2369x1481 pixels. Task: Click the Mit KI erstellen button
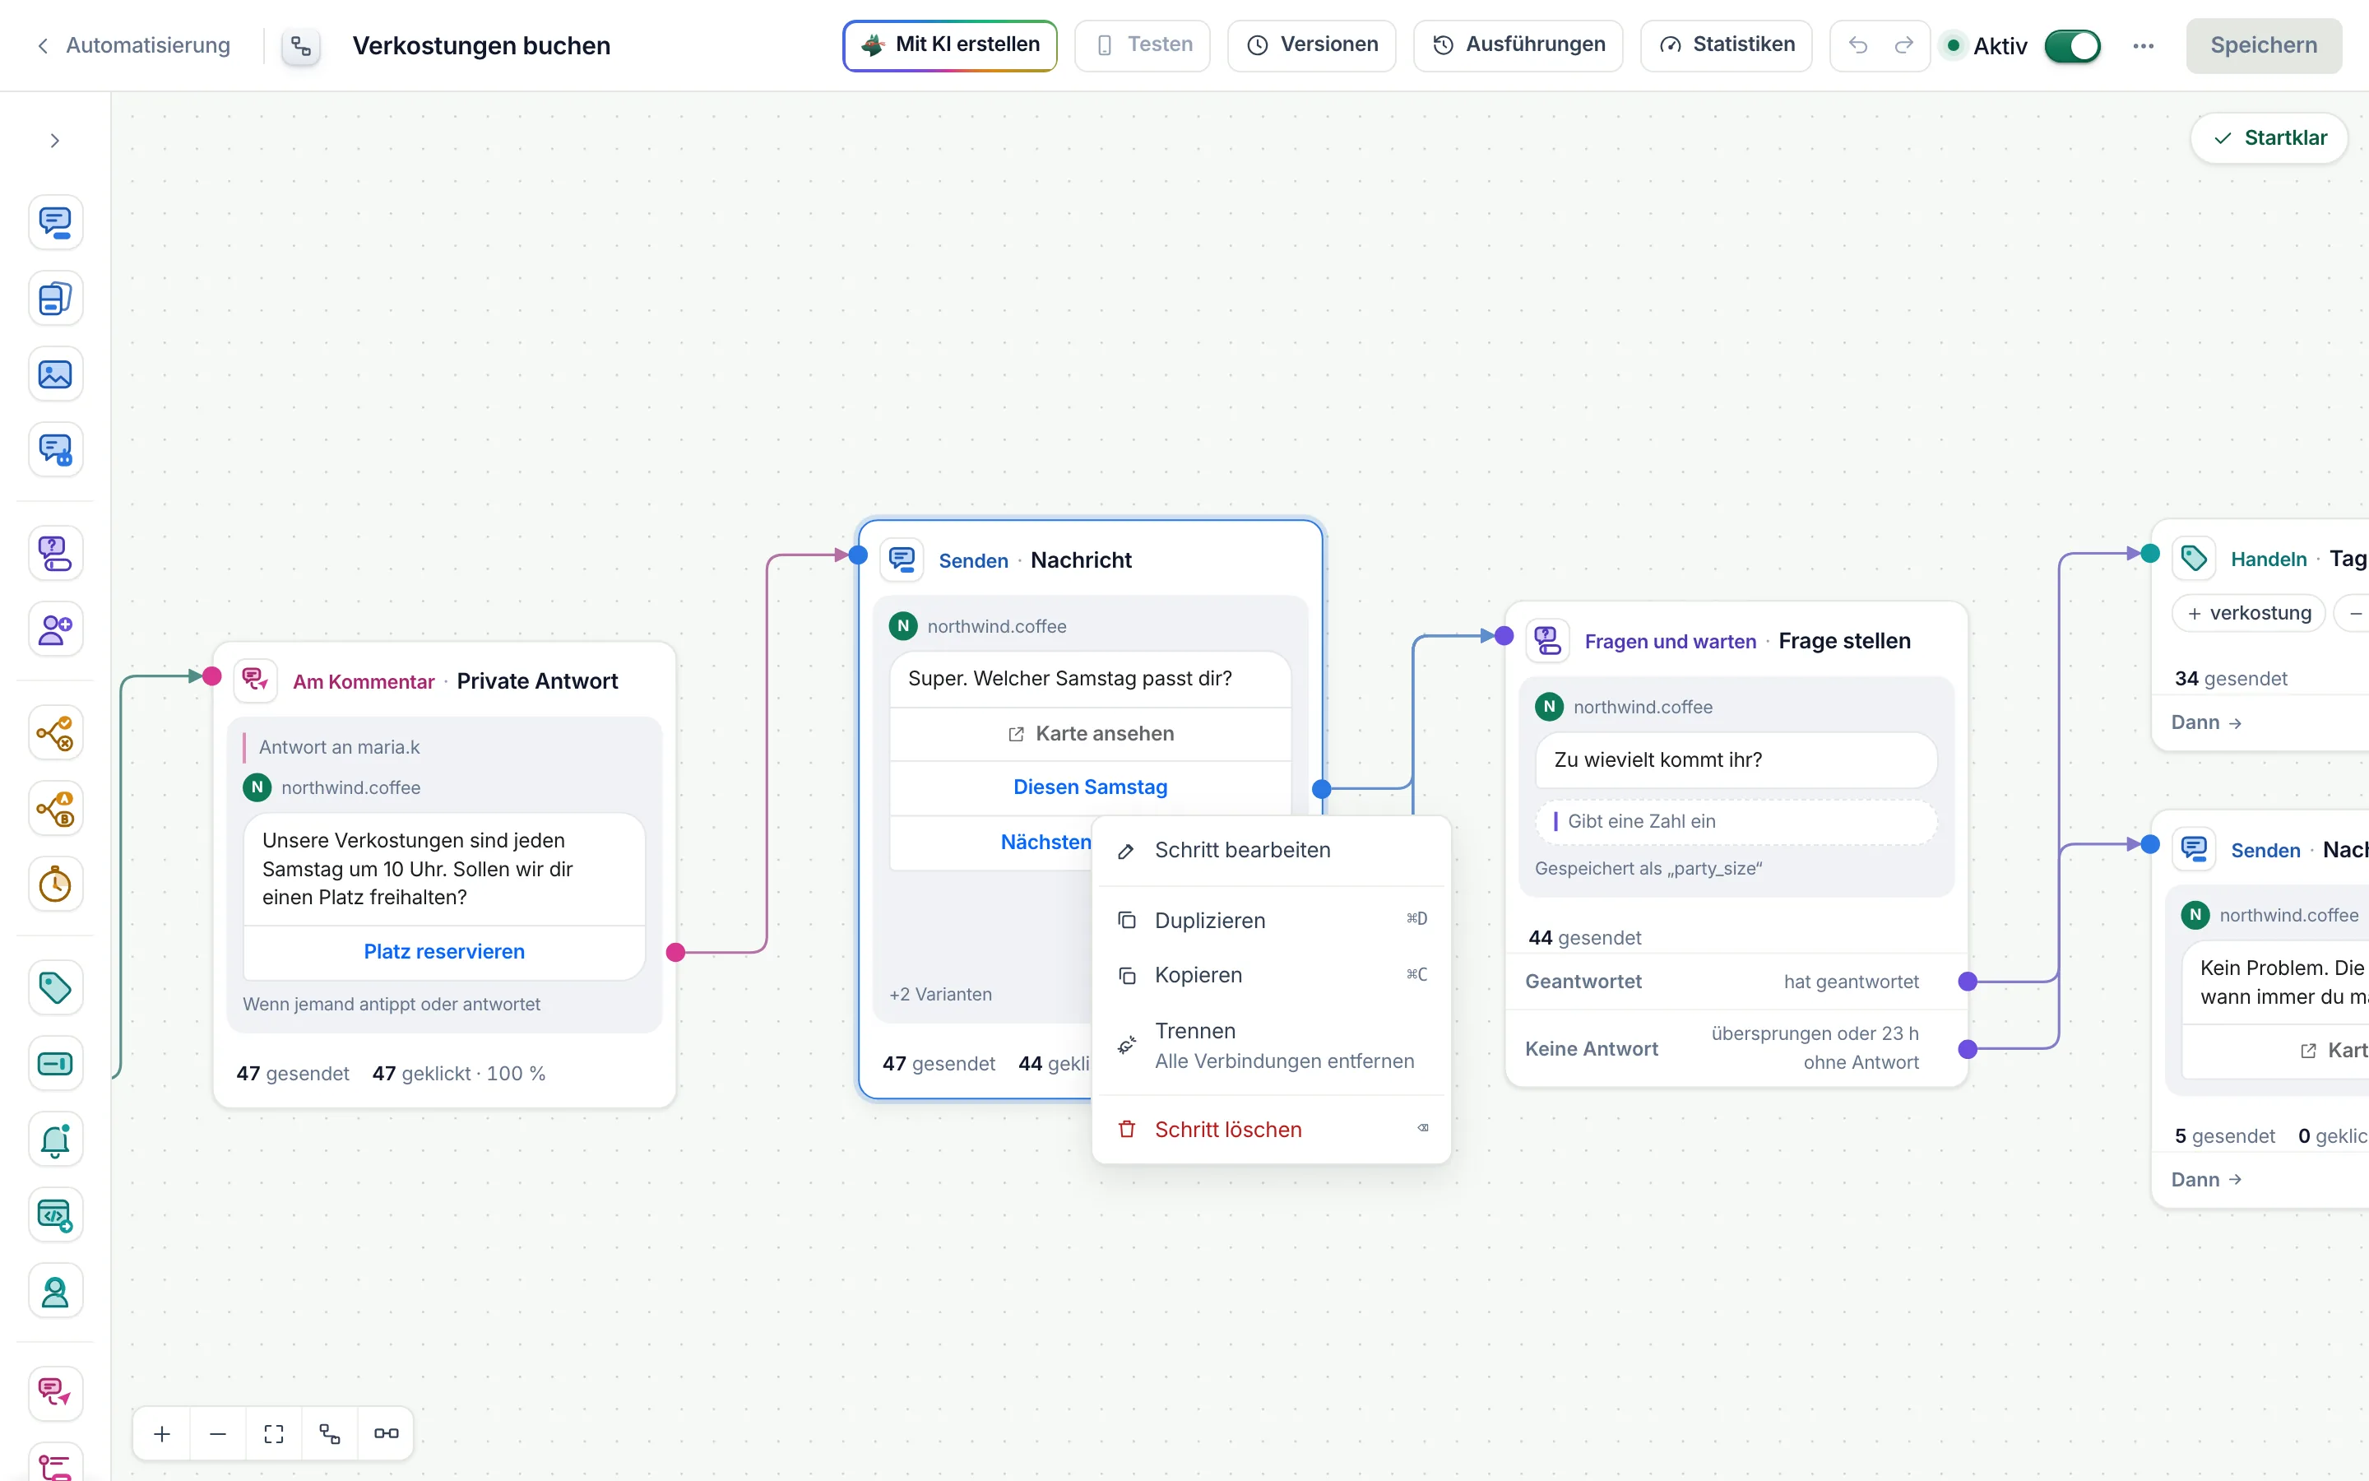(949, 45)
